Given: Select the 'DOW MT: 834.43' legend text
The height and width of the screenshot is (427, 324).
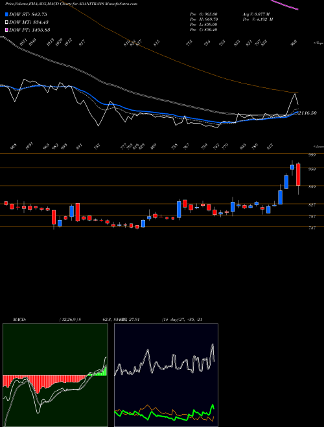Looking at the screenshot, I should [x=29, y=22].
